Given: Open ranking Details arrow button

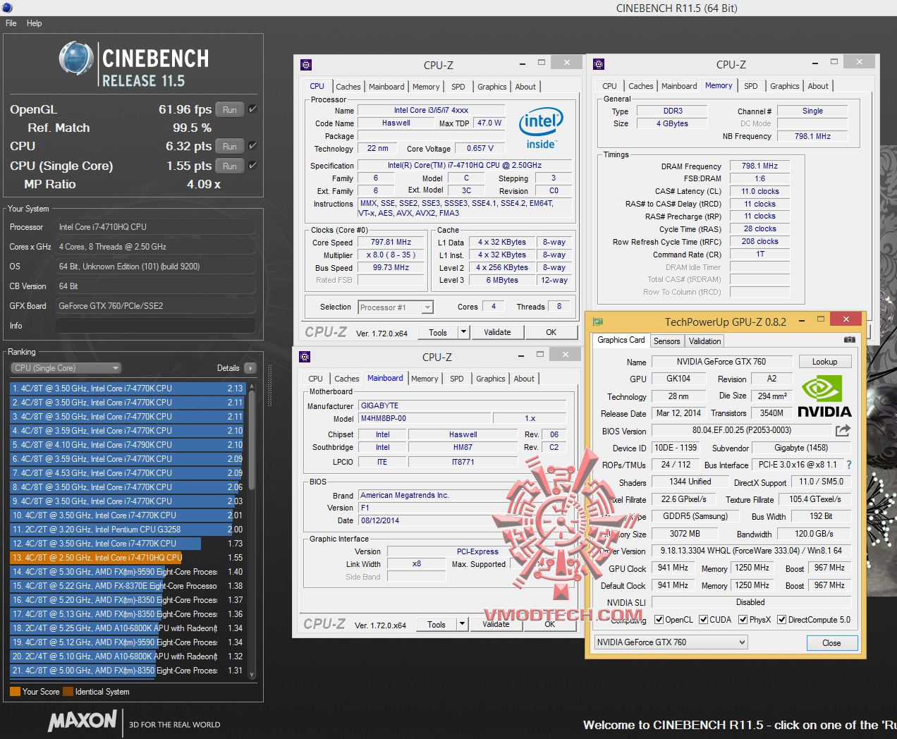Looking at the screenshot, I should [x=250, y=368].
